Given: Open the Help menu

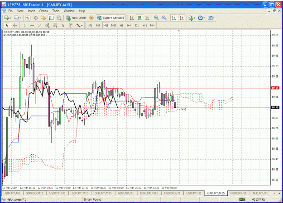Looking at the screenshot, I should coord(82,11).
